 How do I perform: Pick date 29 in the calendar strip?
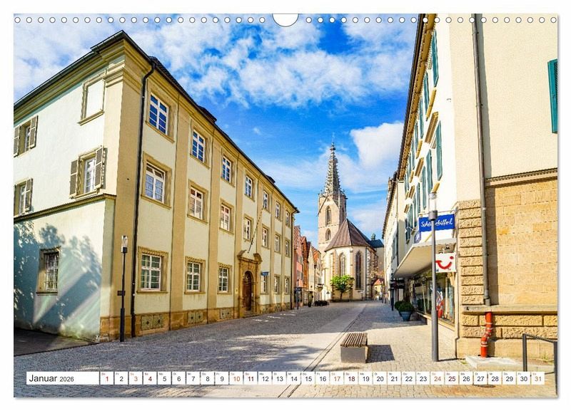click(510, 378)
